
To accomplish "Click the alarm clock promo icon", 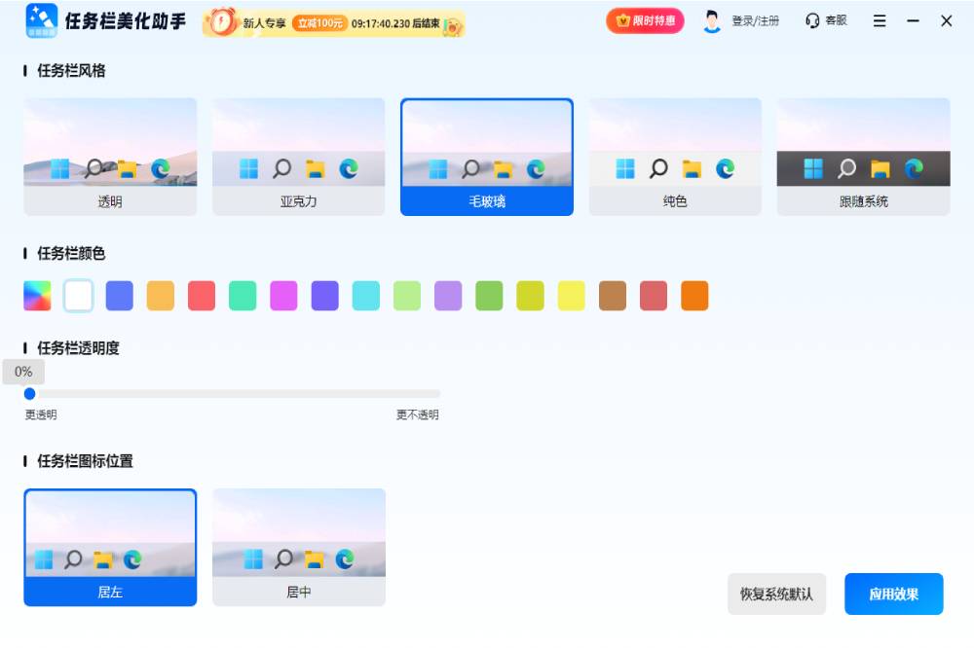I will point(221,22).
